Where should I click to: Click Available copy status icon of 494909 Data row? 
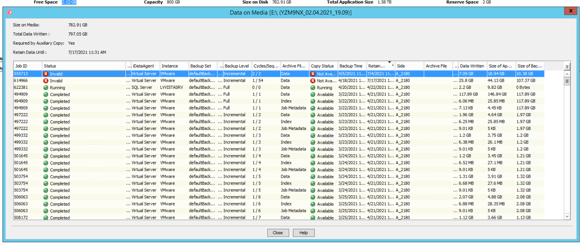coord(313,94)
